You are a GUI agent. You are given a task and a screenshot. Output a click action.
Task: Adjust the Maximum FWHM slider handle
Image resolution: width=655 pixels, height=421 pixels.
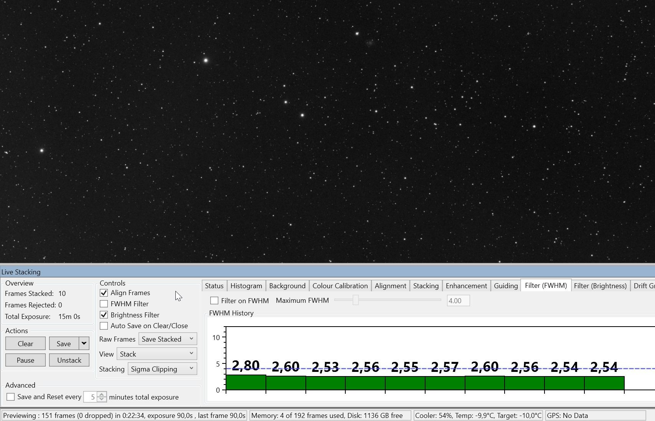pos(356,300)
